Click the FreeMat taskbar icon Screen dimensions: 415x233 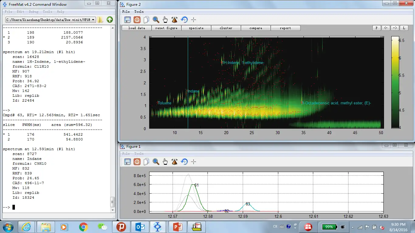[x=157, y=227]
